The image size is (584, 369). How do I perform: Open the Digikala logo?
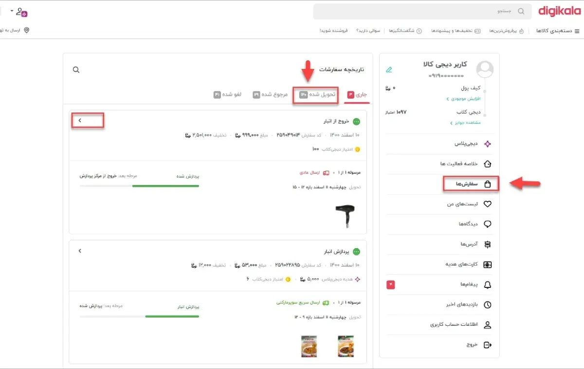coord(559,11)
